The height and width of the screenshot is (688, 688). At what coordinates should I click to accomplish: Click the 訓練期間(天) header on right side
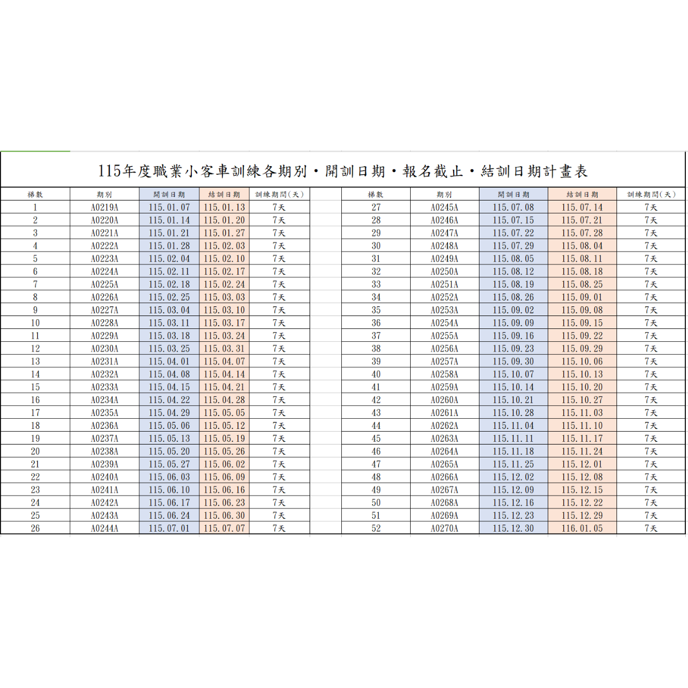pos(651,193)
